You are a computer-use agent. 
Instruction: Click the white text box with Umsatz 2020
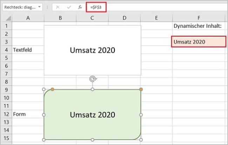pyautogui.click(x=93, y=50)
